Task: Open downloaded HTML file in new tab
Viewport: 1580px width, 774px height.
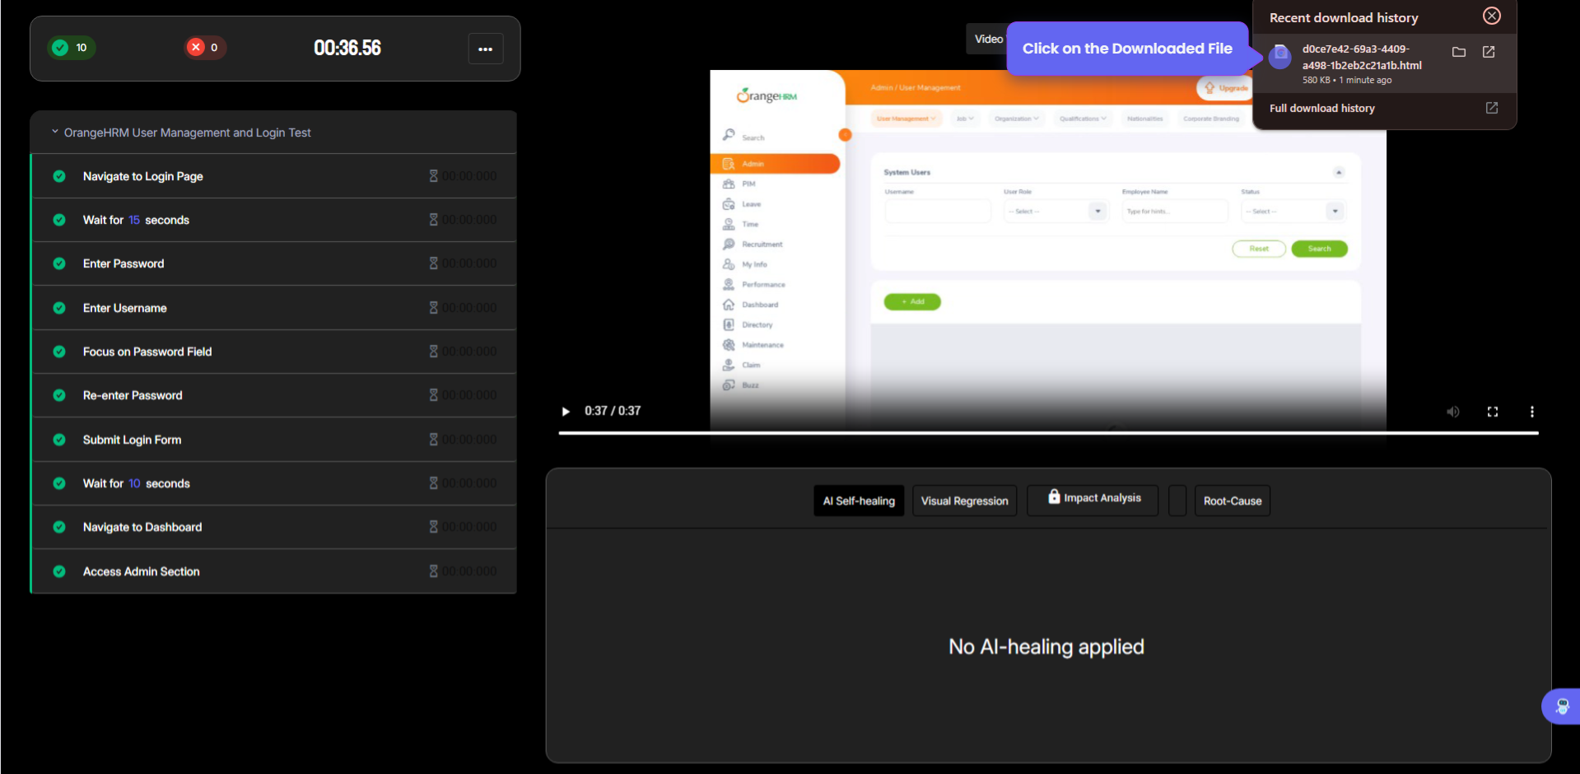Action: pyautogui.click(x=1488, y=52)
